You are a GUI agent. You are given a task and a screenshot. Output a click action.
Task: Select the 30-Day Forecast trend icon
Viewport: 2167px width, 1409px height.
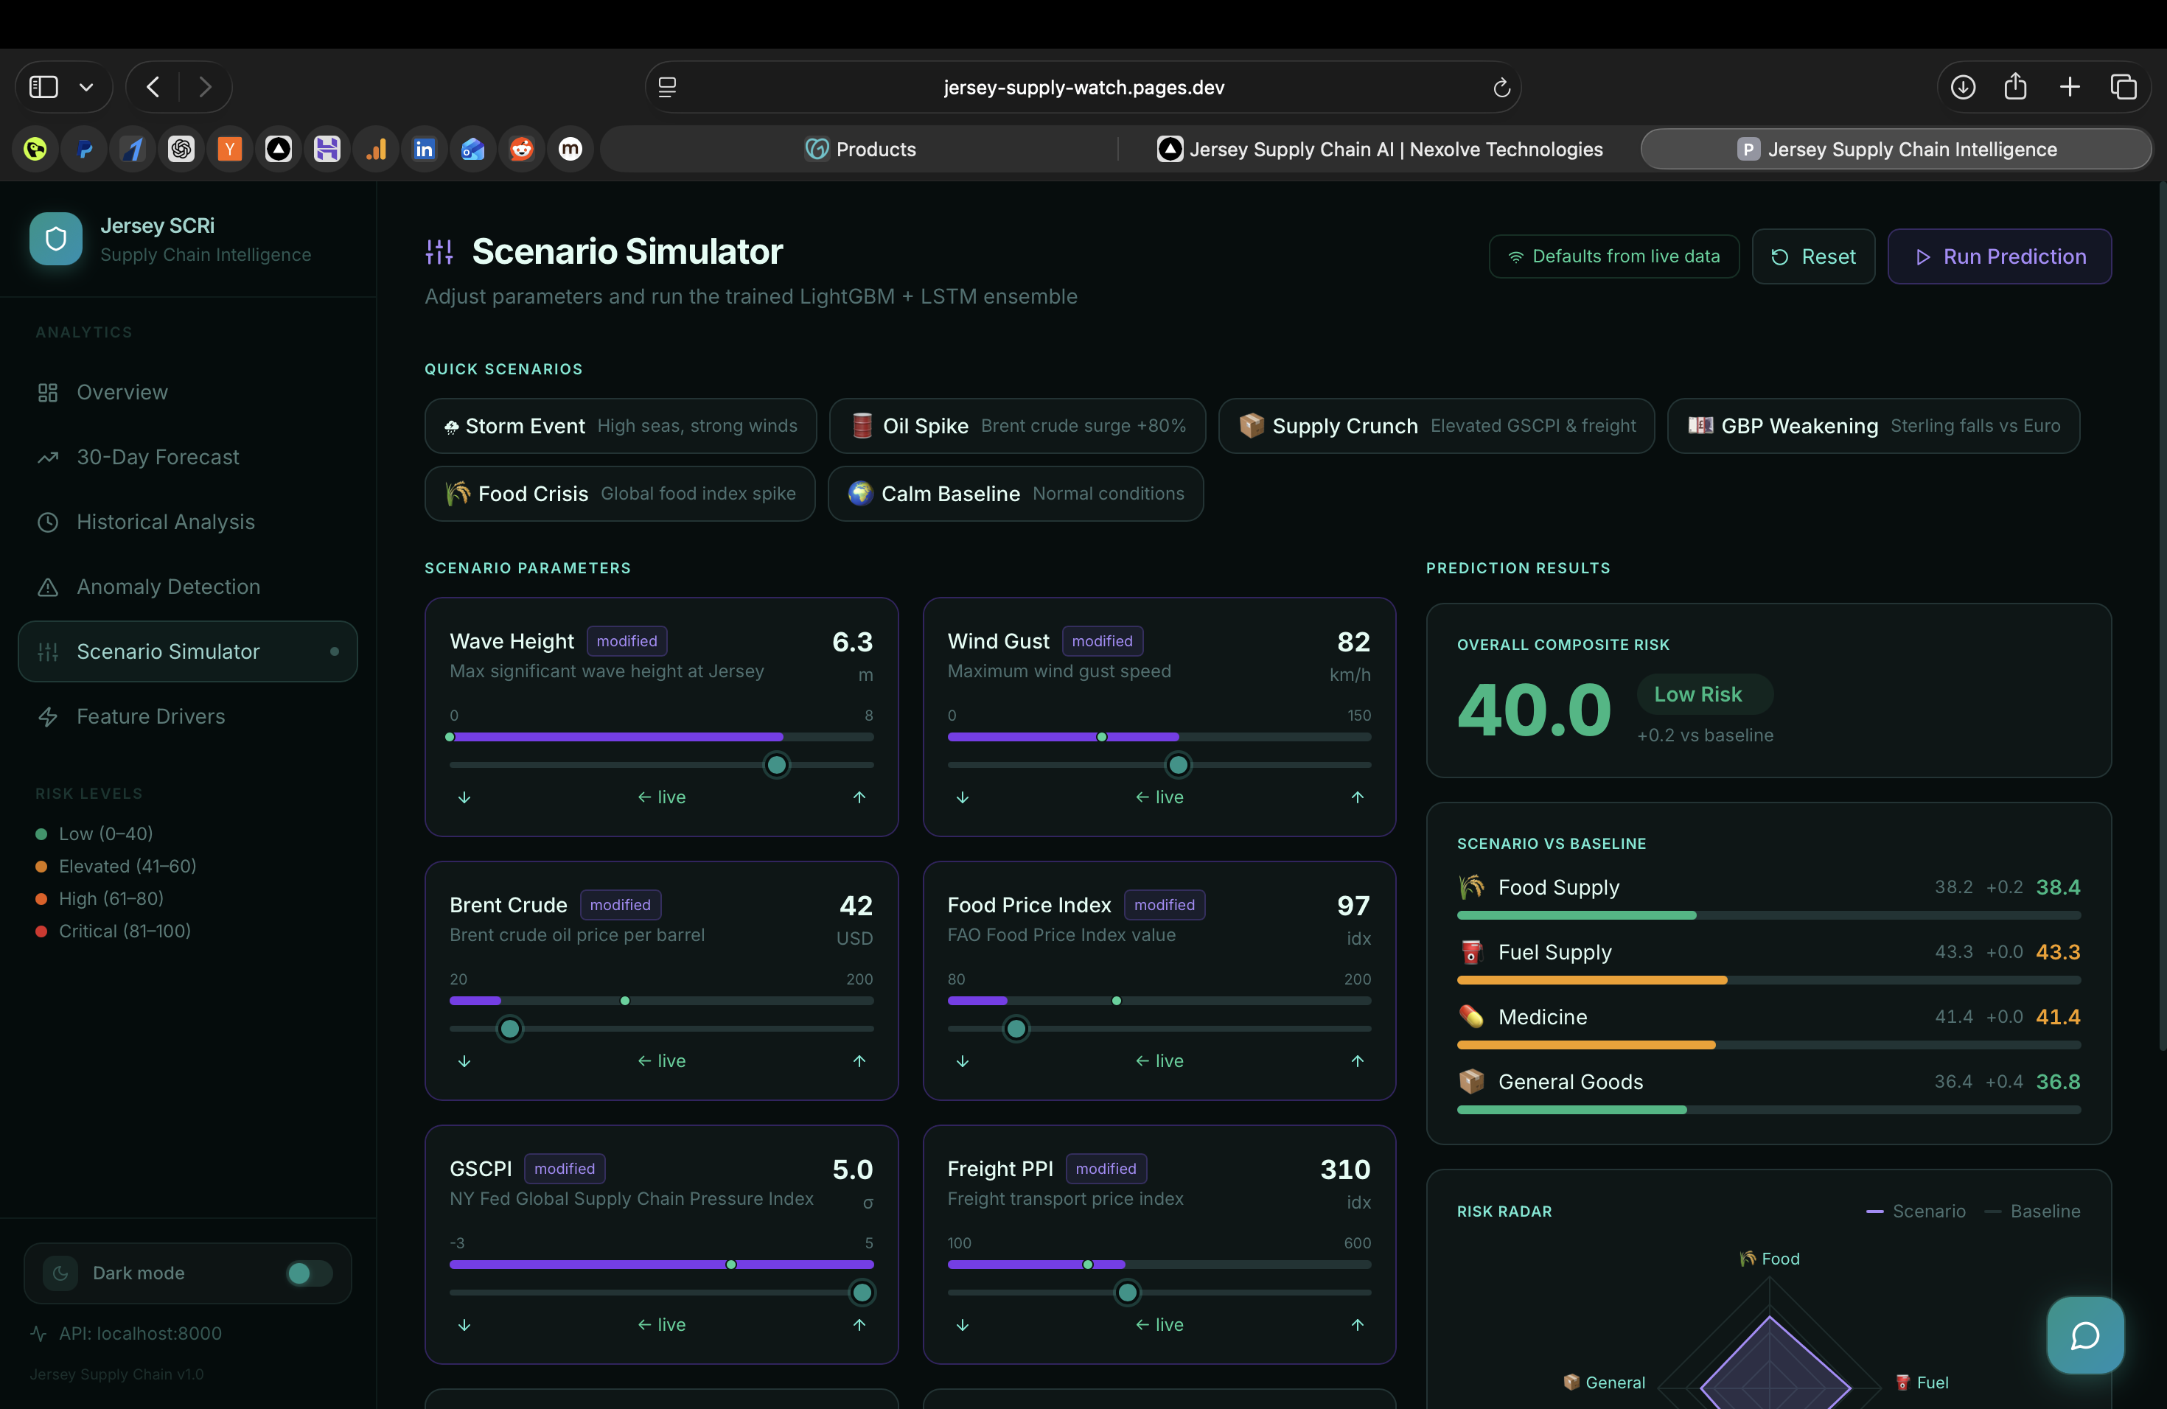47,457
